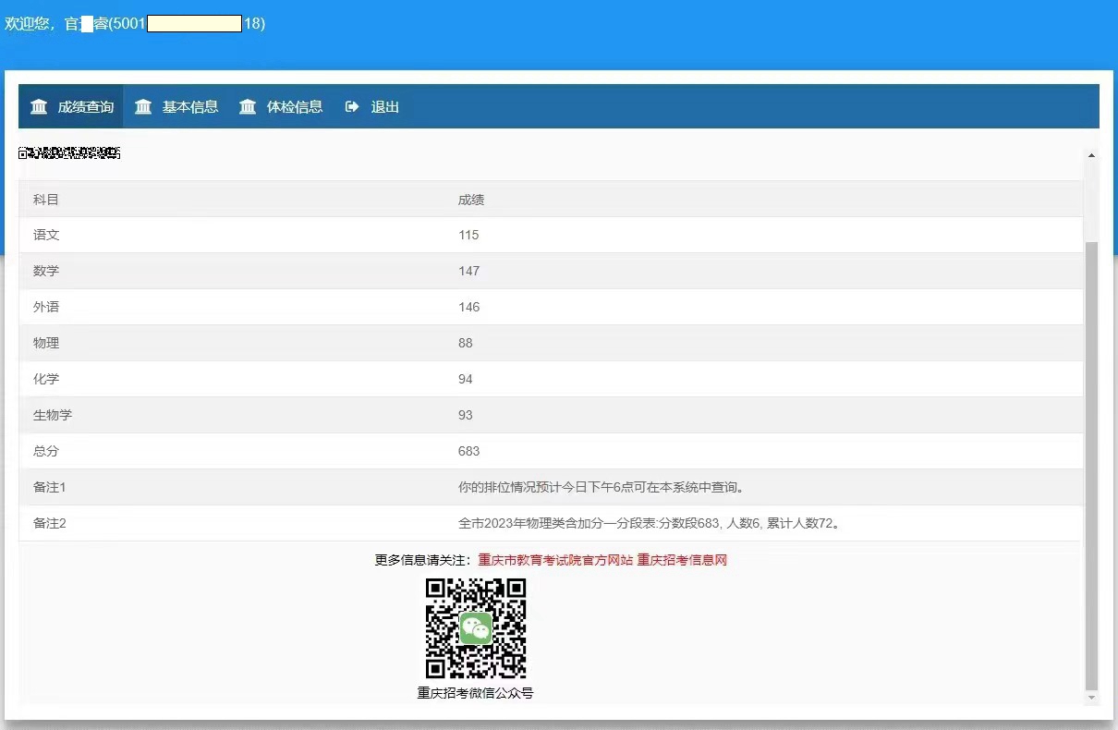Select the 总分 row label

[x=46, y=451]
